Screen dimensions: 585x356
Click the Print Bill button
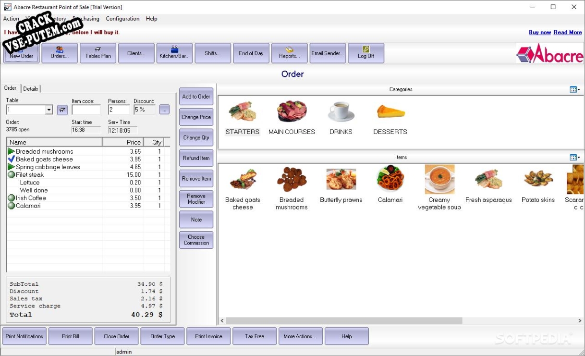[x=71, y=336]
